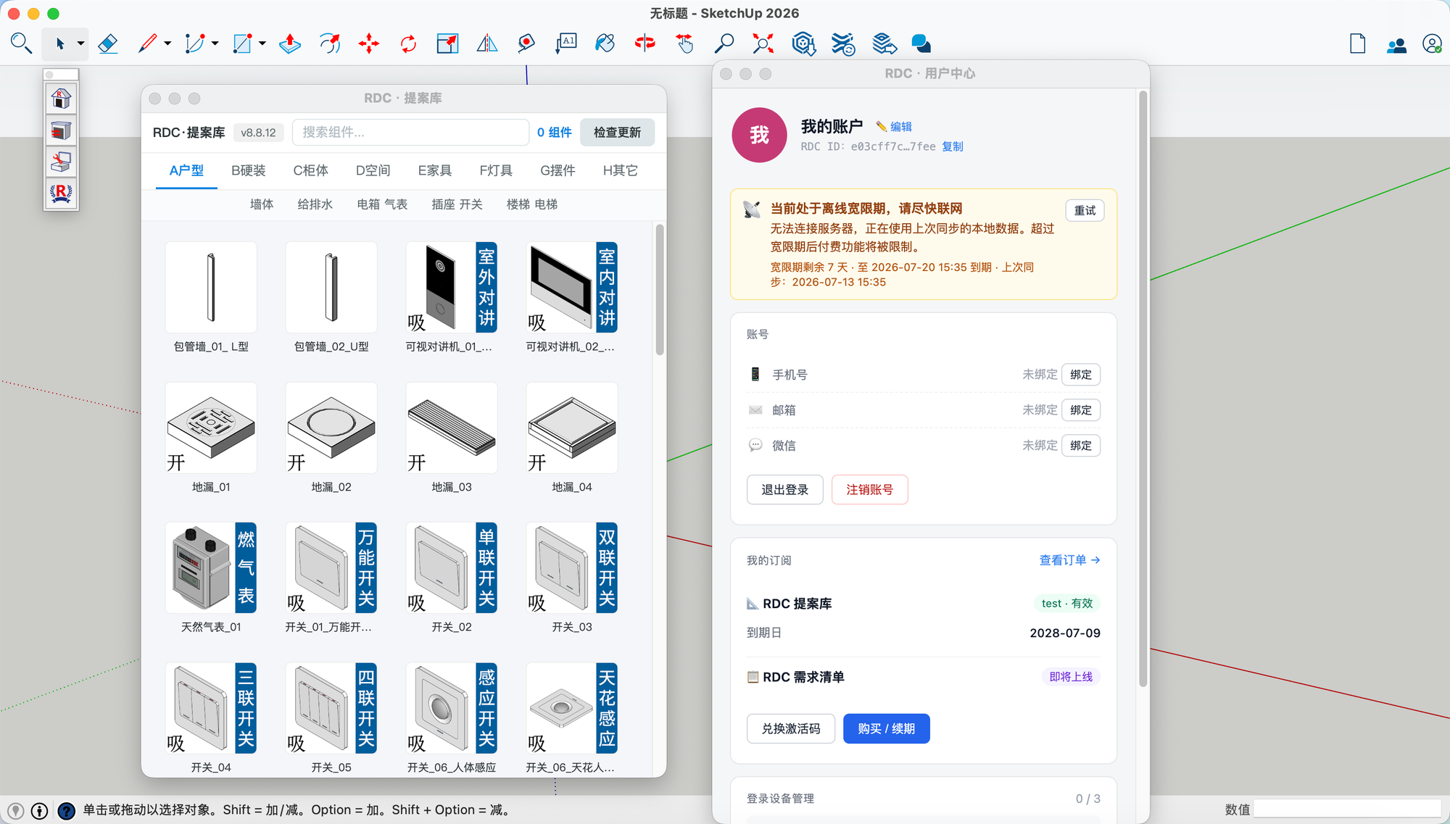This screenshot has width=1450, height=824.
Task: Switch to the B硬装 tab
Action: 249,170
